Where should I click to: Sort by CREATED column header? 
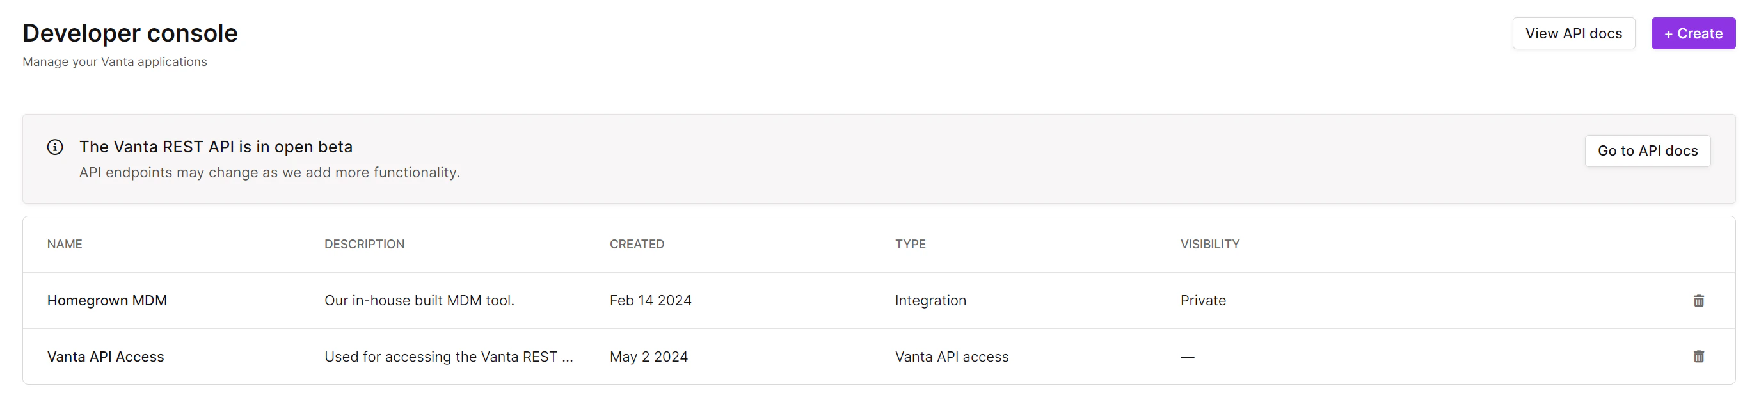637,244
